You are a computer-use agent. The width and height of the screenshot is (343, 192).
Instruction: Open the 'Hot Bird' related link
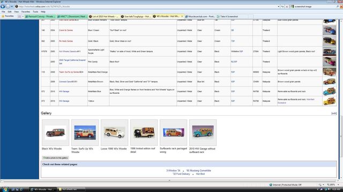(200, 174)
